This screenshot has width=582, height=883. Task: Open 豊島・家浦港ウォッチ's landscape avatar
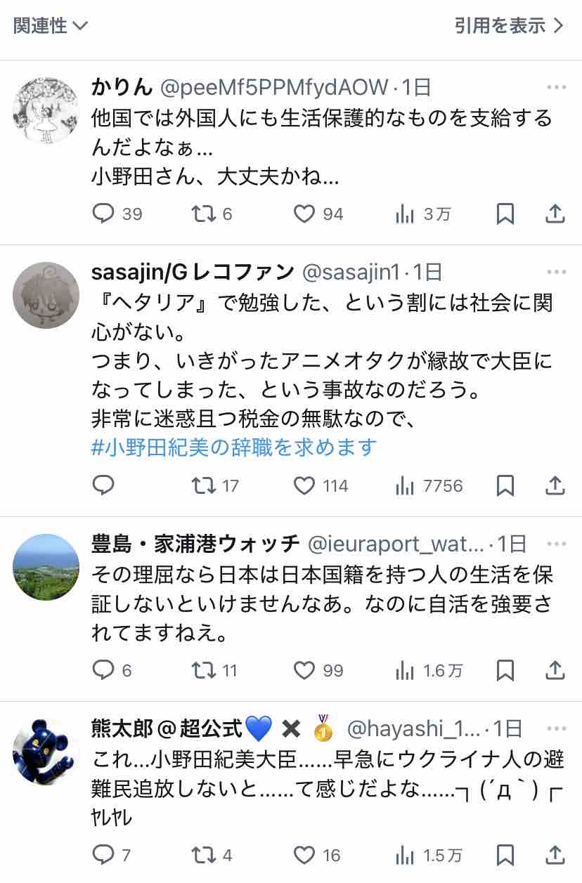(46, 567)
